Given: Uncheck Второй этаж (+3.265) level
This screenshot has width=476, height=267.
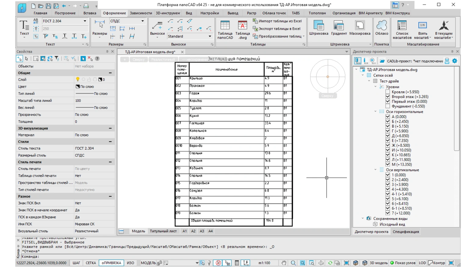Looking at the screenshot, I should click(x=388, y=97).
